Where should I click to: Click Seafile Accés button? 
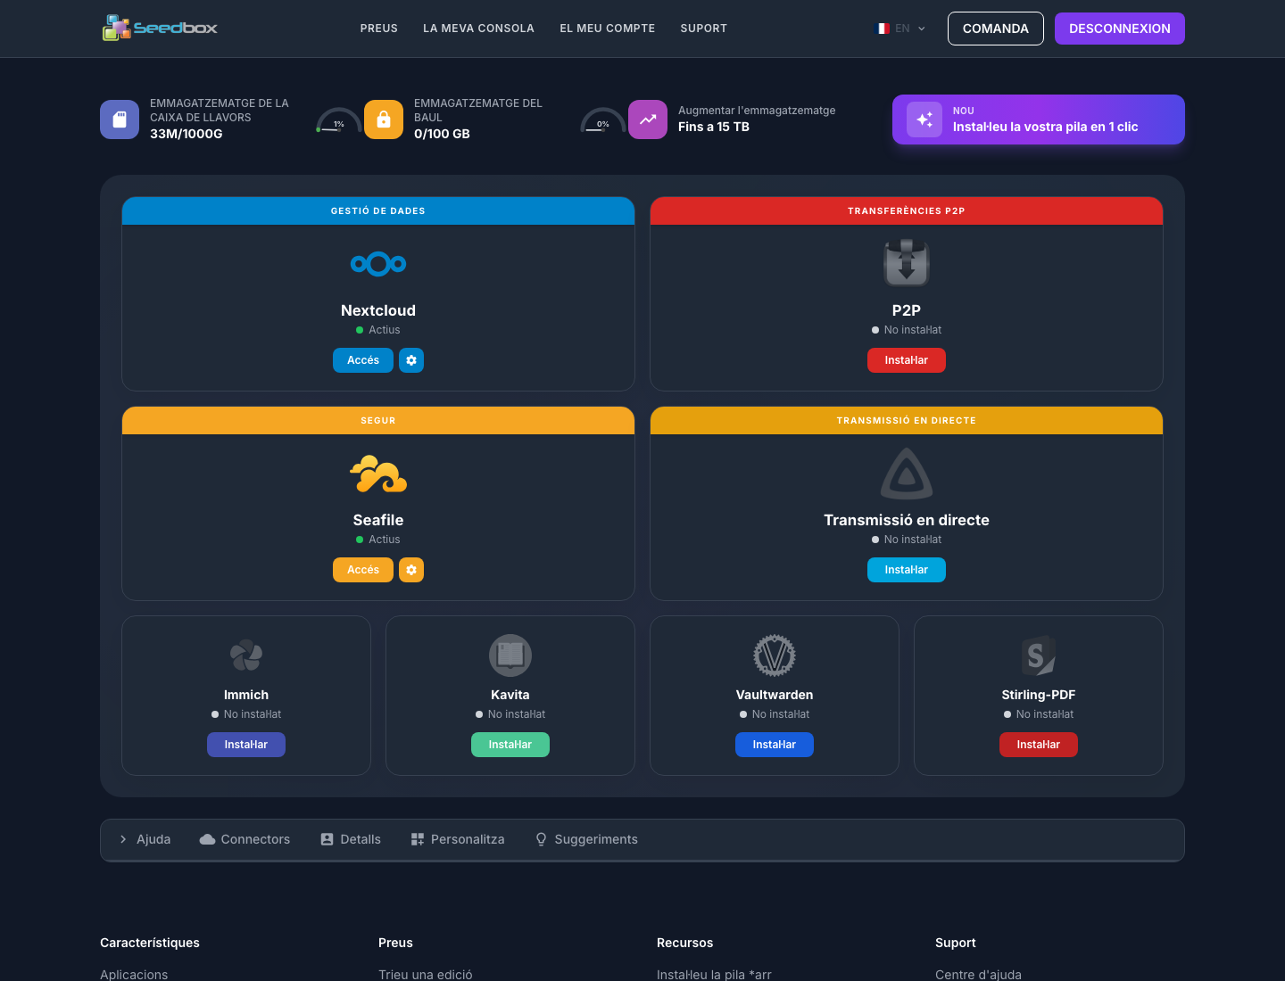363,570
